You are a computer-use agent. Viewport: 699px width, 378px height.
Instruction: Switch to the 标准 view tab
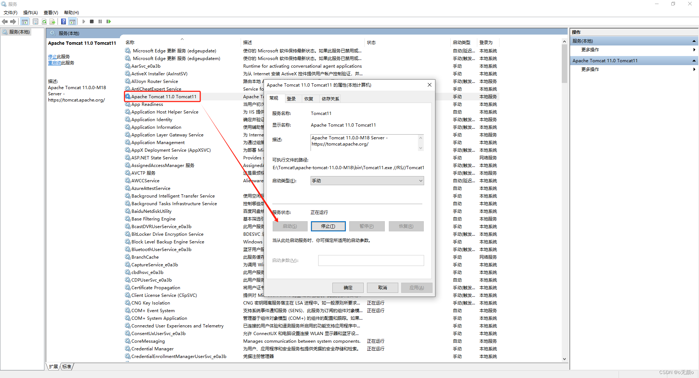[x=67, y=366]
